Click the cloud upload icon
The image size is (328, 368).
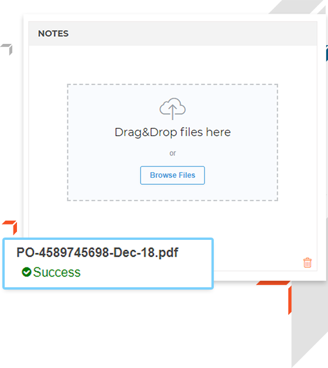[x=172, y=109]
